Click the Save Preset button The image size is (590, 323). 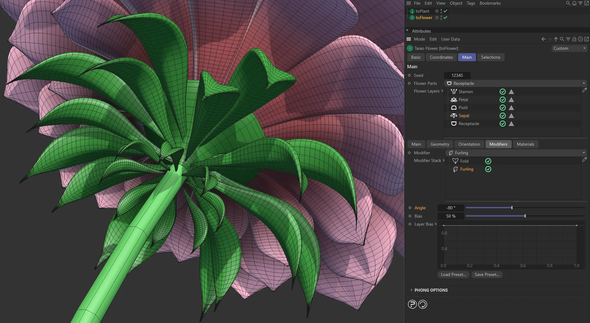coord(487,274)
